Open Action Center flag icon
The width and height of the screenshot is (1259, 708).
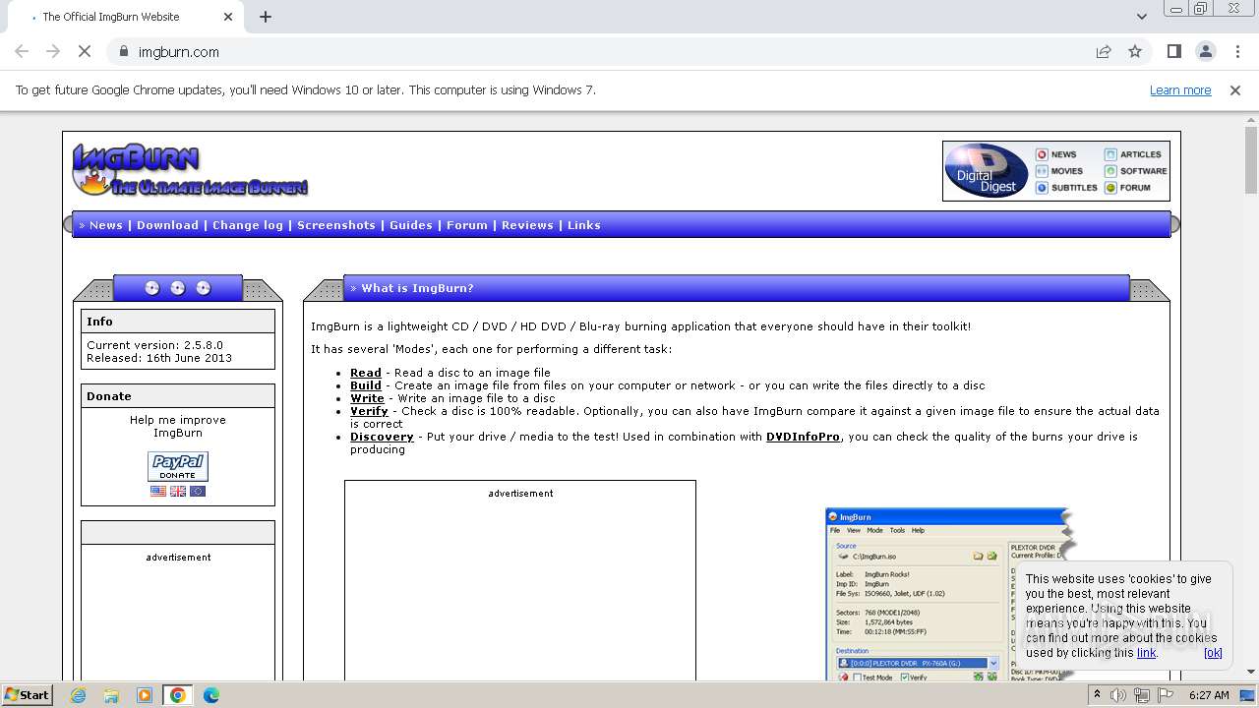pos(1166,695)
